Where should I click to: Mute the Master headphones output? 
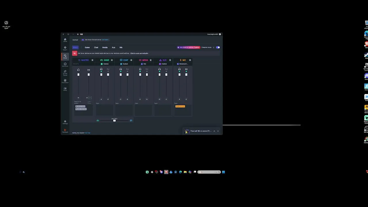pyautogui.click(x=78, y=98)
